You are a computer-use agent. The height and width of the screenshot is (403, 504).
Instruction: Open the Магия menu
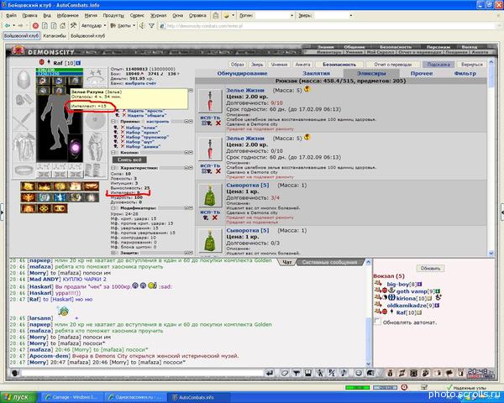coord(91,15)
